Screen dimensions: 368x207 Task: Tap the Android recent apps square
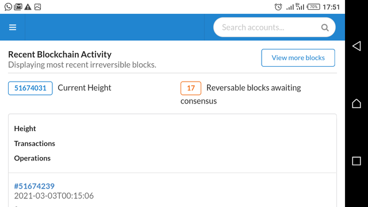pos(356,161)
